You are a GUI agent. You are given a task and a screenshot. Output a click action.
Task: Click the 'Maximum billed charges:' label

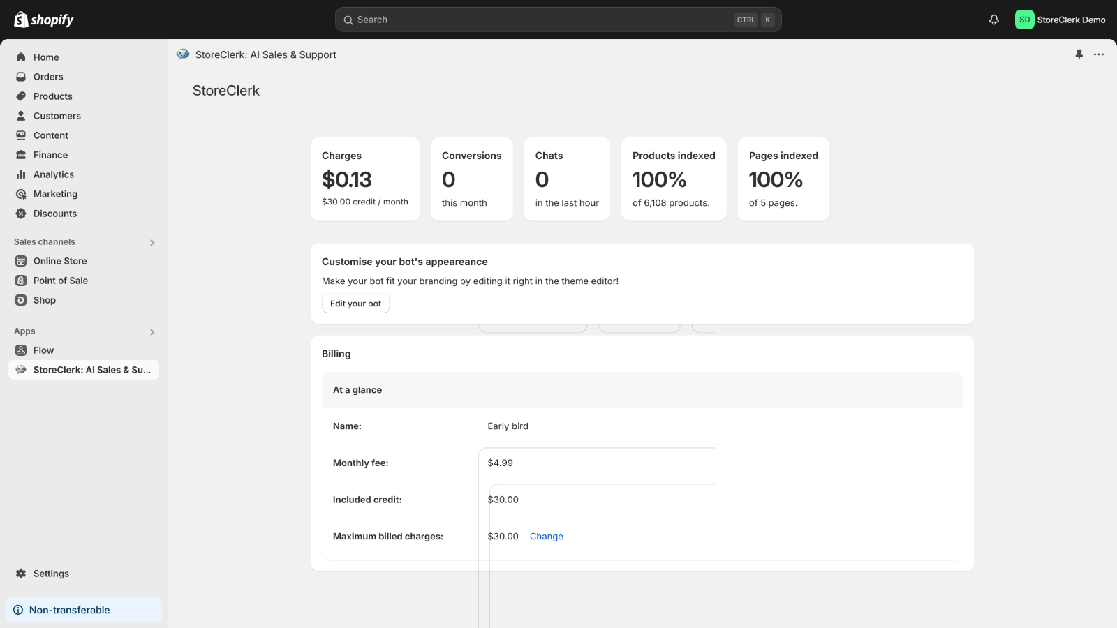388,537
